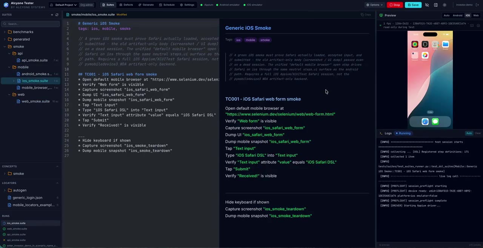The image size is (483, 248).
Task: Click the Alcyone Tester logo icon
Action: click(x=5, y=5)
